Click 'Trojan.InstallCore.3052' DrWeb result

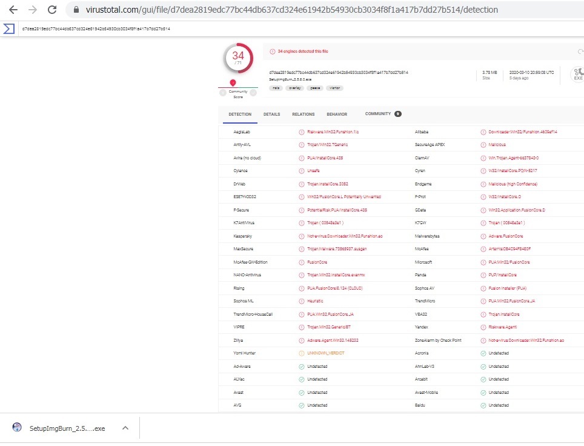(327, 184)
